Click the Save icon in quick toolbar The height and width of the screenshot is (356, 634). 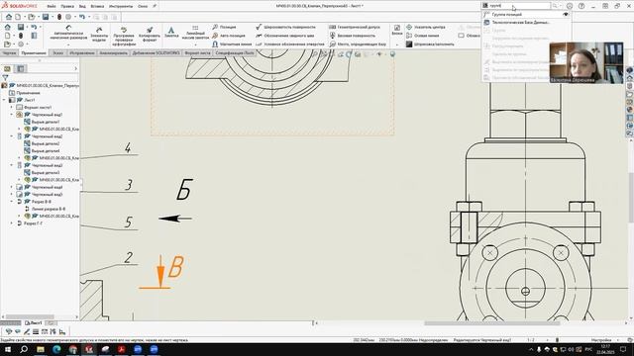[46, 17]
